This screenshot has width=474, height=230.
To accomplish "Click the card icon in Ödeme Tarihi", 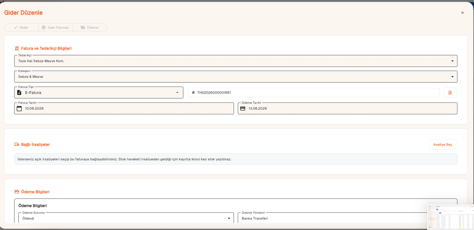I will (x=243, y=108).
